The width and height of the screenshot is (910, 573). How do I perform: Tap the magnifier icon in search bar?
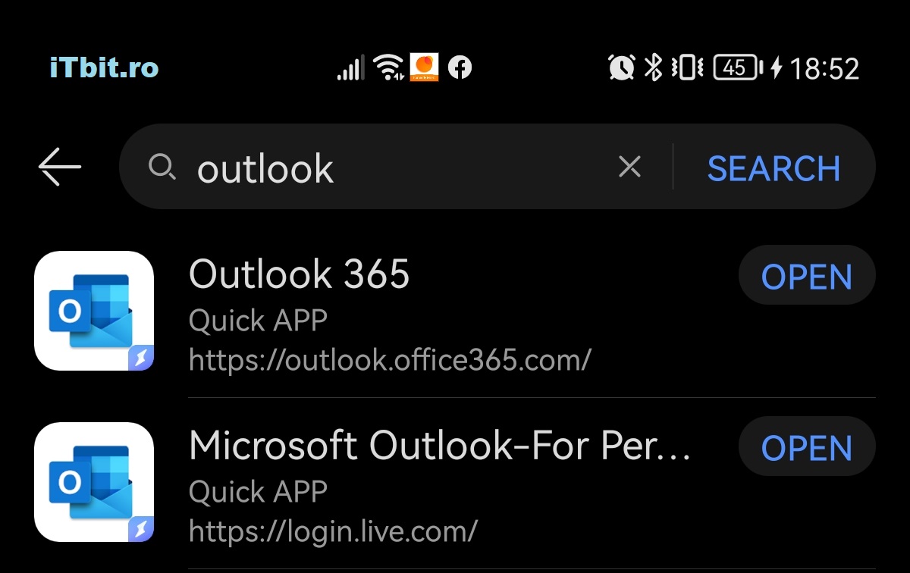pos(162,166)
